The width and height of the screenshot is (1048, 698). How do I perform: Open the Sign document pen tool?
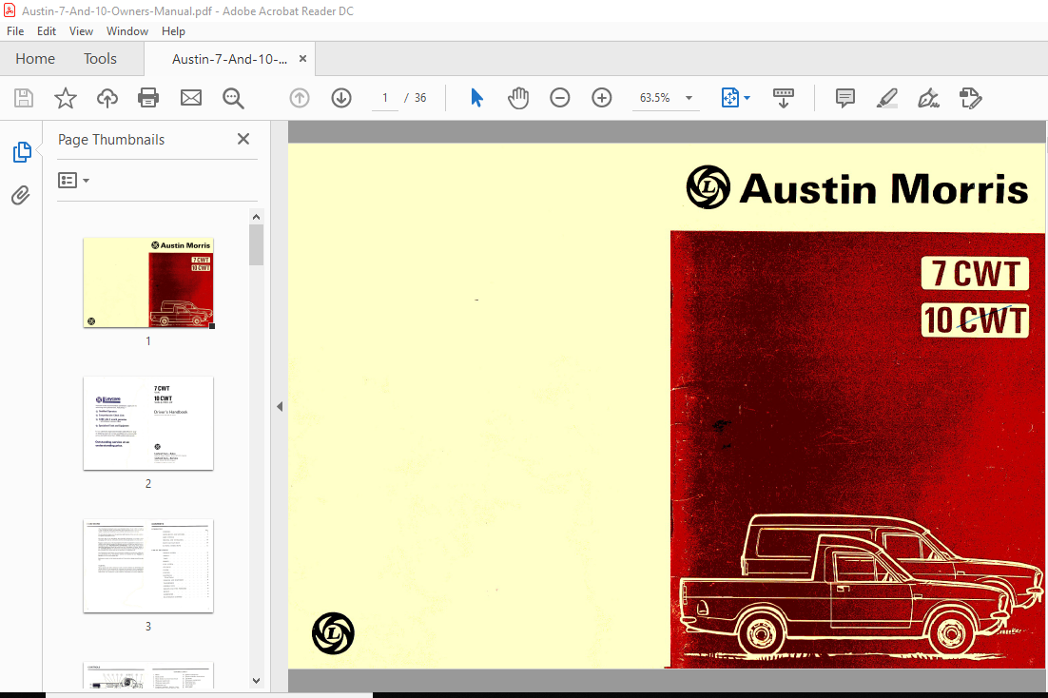pos(928,98)
